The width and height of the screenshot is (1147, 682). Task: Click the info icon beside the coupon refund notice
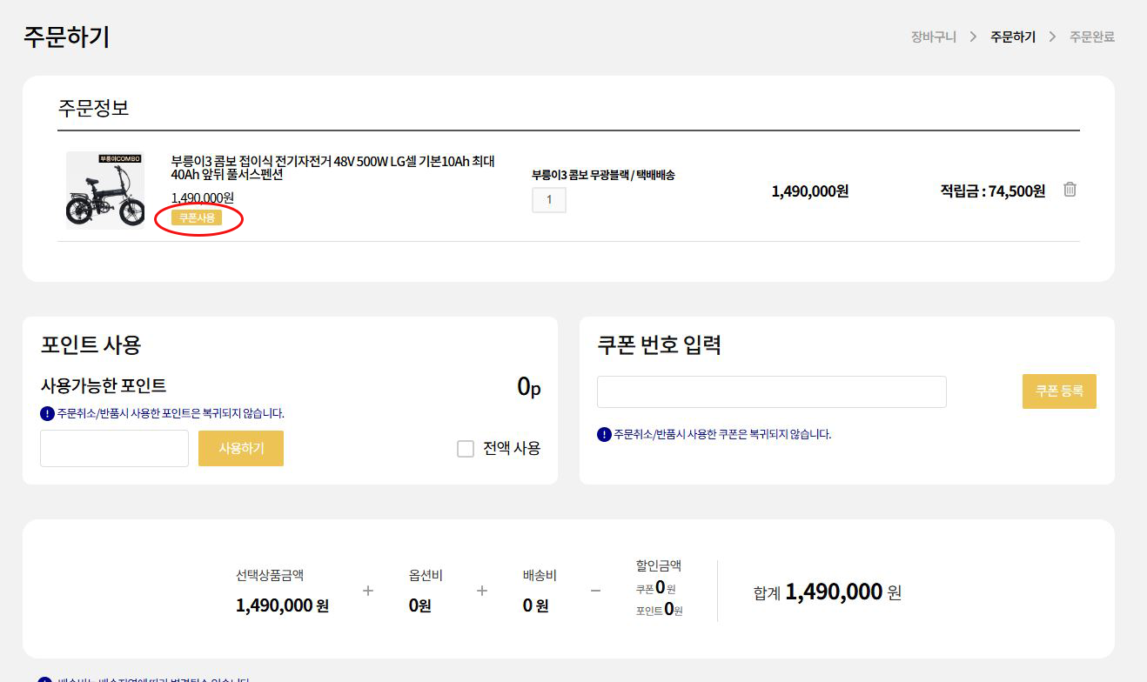tap(604, 434)
